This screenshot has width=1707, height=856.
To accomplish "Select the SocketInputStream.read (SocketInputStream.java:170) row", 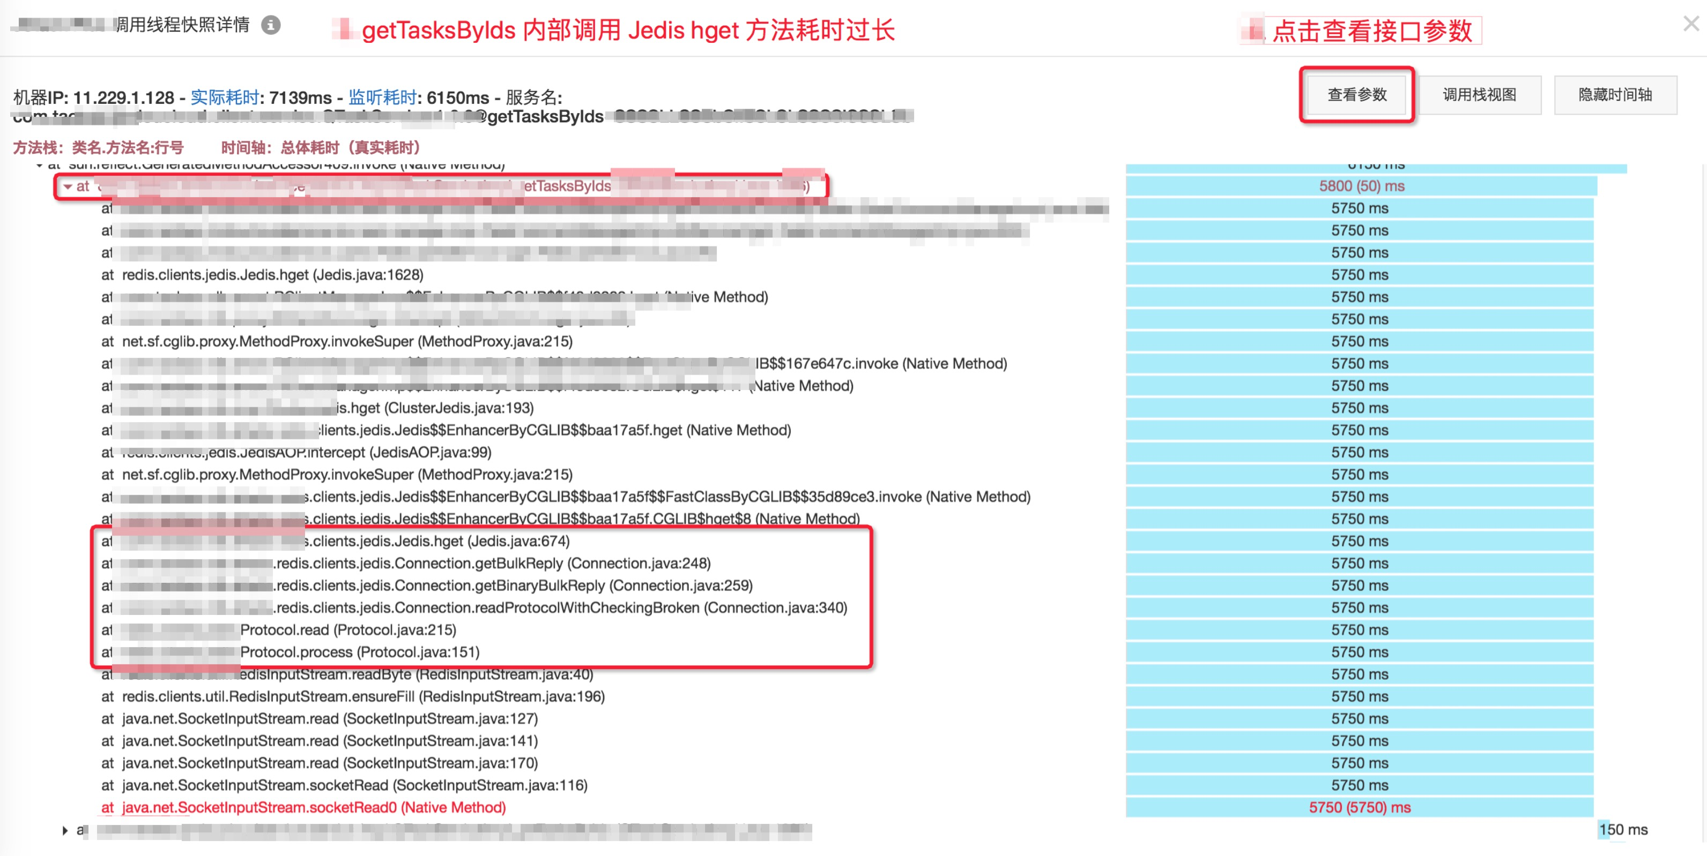I will pyautogui.click(x=320, y=763).
